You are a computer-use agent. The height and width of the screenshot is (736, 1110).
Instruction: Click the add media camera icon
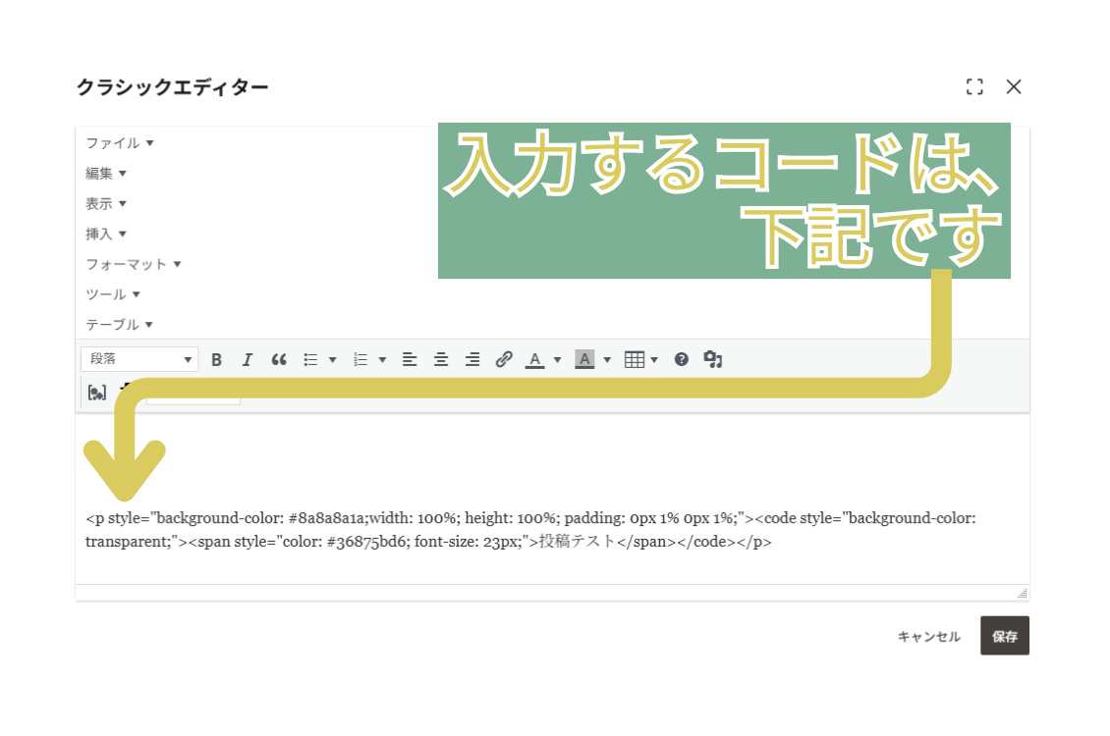(713, 360)
